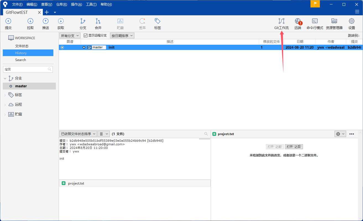Open the 按日期排序 dropdown
Screen dimensions: 363x221
[x=122, y=36]
